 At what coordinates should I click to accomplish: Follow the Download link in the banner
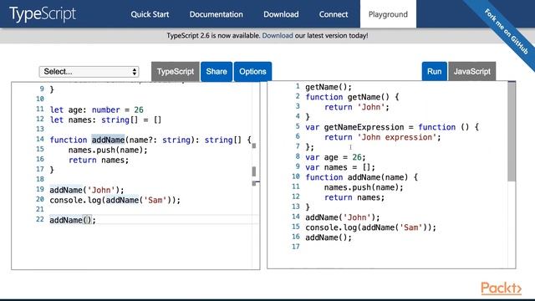pos(278,35)
